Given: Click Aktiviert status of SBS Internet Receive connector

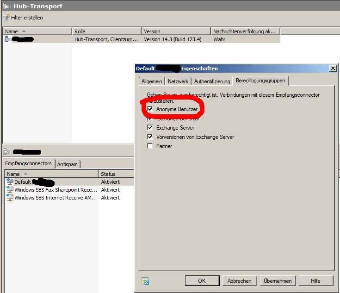Looking at the screenshot, I should (111, 198).
